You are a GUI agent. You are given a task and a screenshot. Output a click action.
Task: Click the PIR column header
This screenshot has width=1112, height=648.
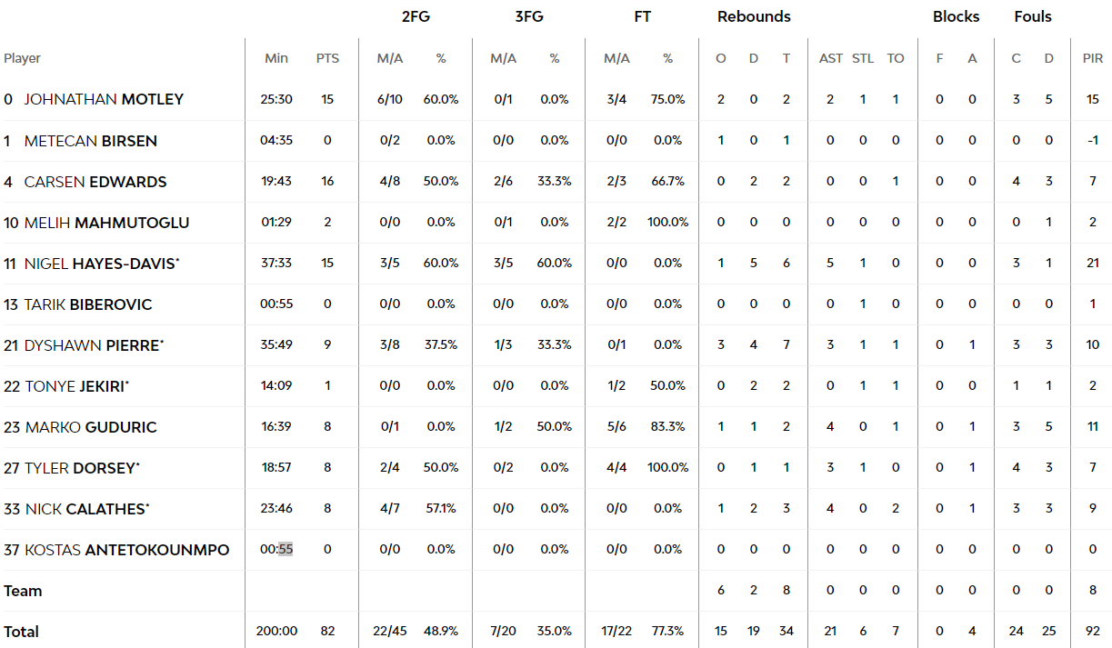click(x=1093, y=58)
